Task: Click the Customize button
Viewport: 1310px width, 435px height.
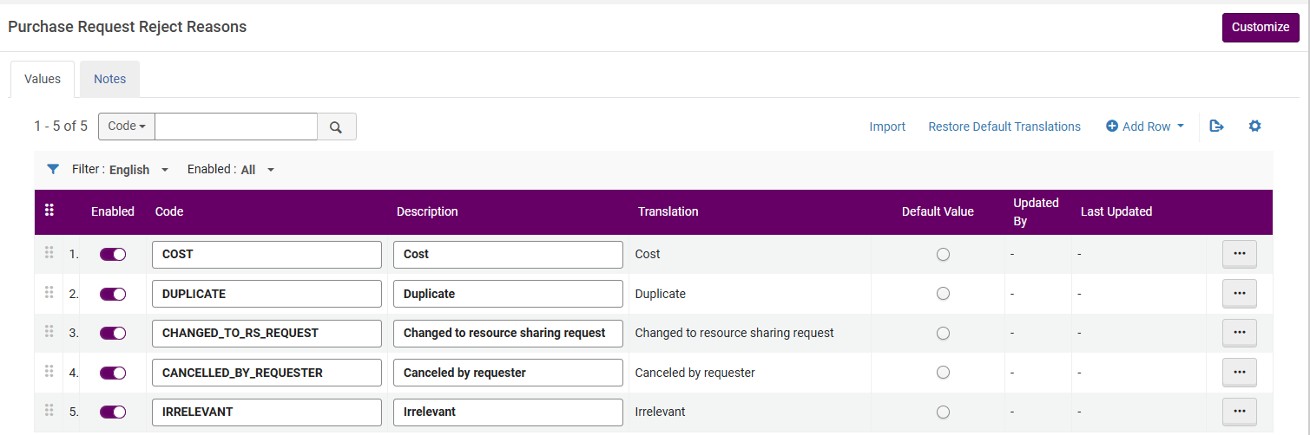Action: click(1261, 27)
